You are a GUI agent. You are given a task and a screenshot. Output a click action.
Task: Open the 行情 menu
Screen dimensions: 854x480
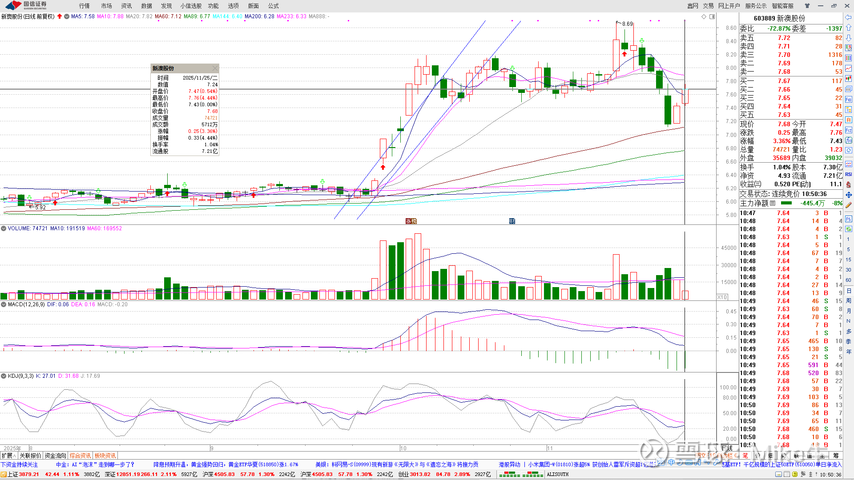[84, 6]
